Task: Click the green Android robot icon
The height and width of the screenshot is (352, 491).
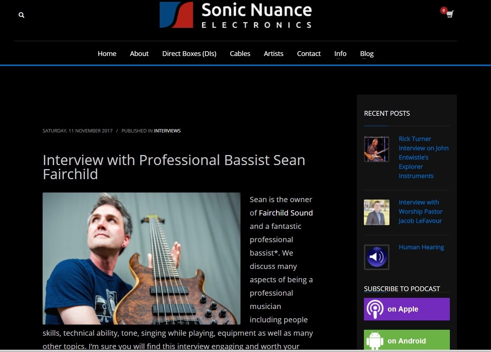Action: 375,340
